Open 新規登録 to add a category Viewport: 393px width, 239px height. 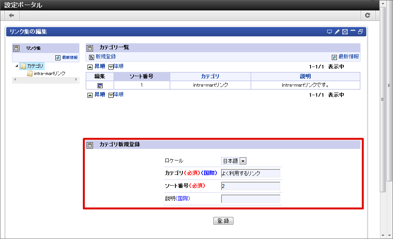(106, 57)
